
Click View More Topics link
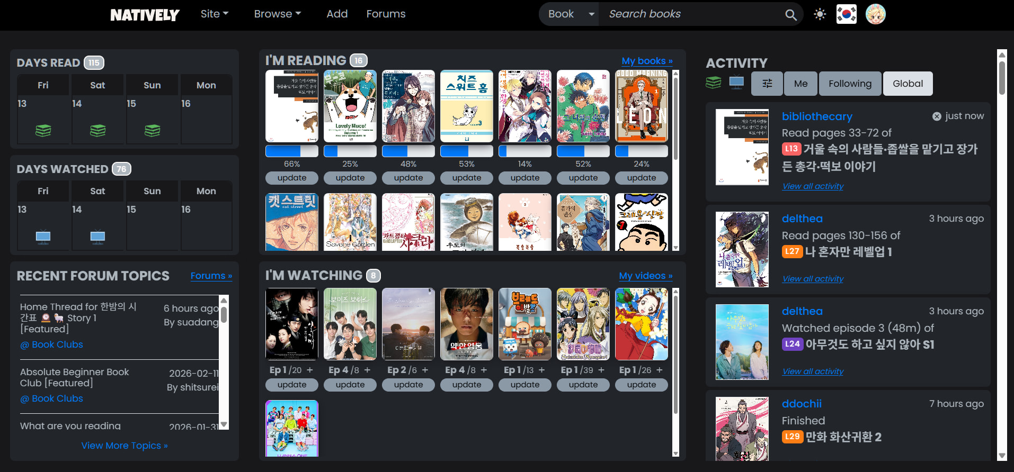pos(124,446)
